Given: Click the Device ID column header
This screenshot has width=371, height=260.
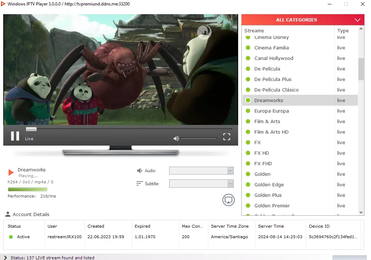Looking at the screenshot, I should (x=319, y=226).
